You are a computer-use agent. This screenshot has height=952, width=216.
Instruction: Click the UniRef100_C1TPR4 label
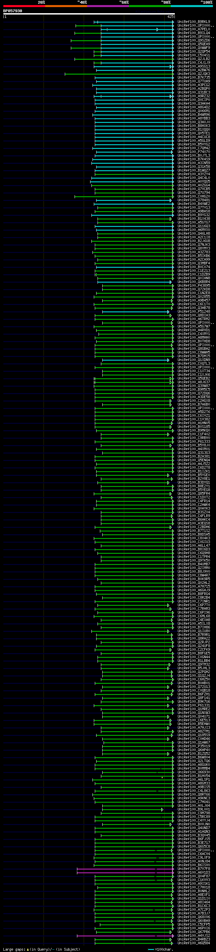193,557
